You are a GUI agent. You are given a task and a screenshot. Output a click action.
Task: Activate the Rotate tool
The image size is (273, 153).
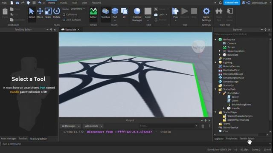click(57, 13)
